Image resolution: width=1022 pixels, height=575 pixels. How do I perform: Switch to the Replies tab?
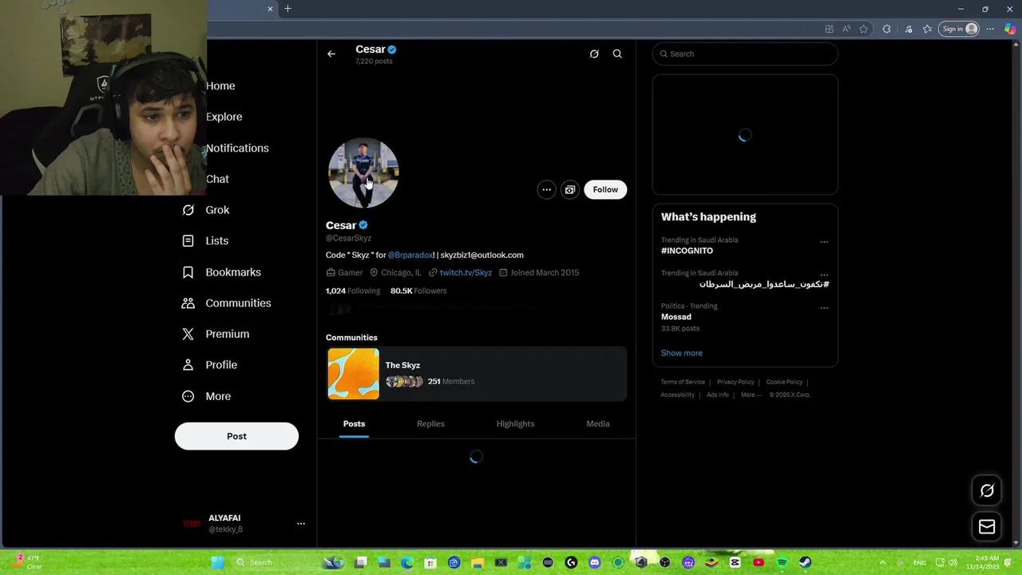click(x=430, y=424)
